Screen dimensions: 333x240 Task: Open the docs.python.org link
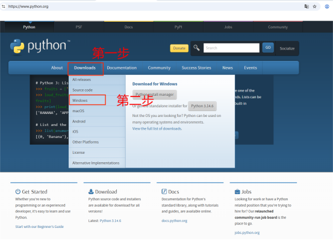point(175,221)
